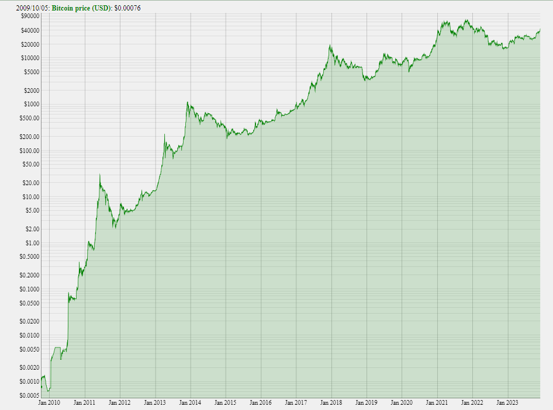
Task: Click the $0.00076 price value readout
Action: pyautogui.click(x=127, y=8)
